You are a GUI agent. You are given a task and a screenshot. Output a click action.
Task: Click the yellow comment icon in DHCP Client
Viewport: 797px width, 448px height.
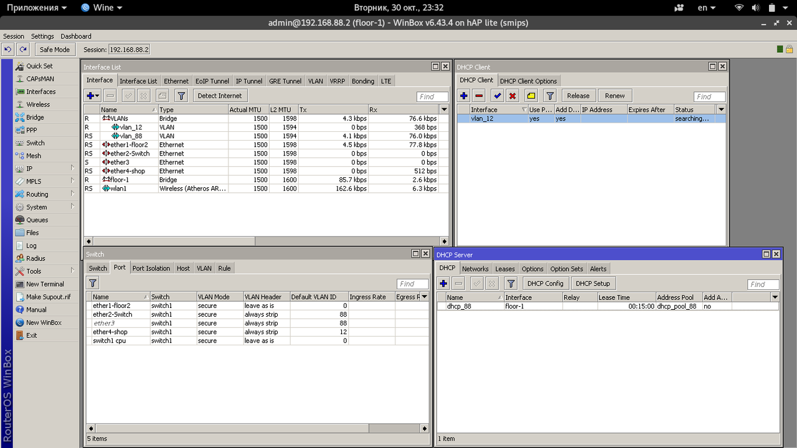[x=531, y=96]
